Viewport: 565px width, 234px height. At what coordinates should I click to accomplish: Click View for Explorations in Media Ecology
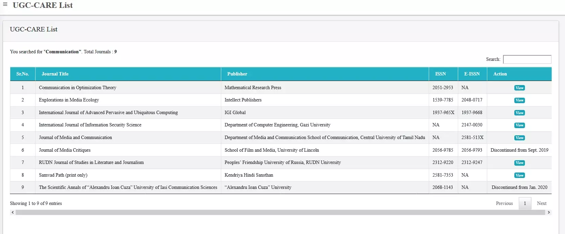point(519,100)
